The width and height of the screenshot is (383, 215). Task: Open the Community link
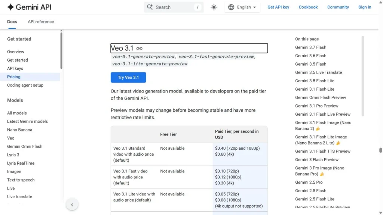click(338, 7)
